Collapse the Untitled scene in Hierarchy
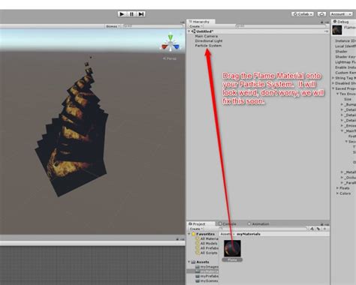This screenshot has width=356, height=285. (189, 31)
